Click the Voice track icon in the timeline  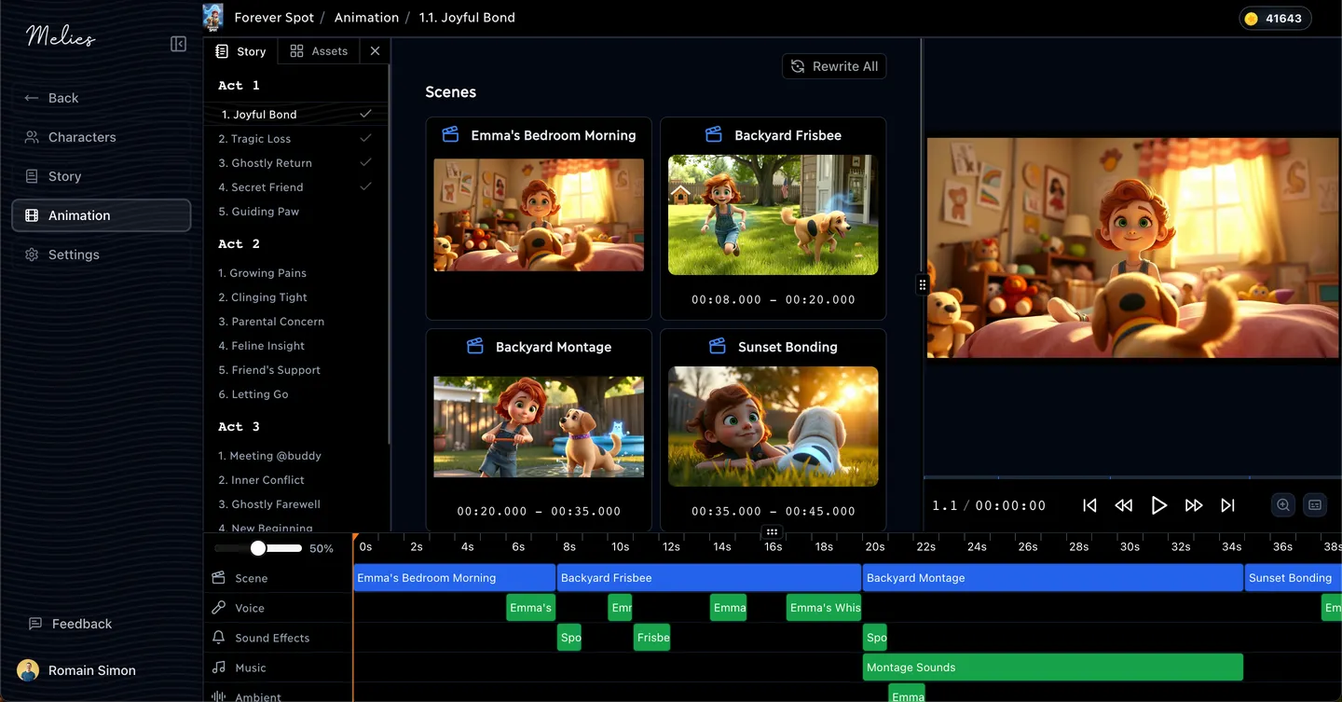pos(216,608)
